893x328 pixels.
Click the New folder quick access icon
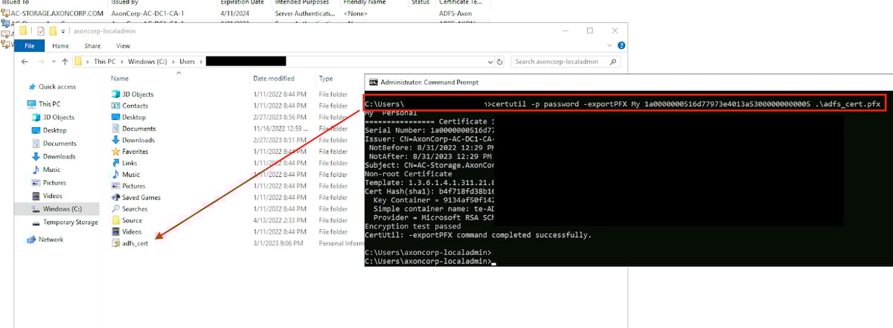[x=51, y=30]
